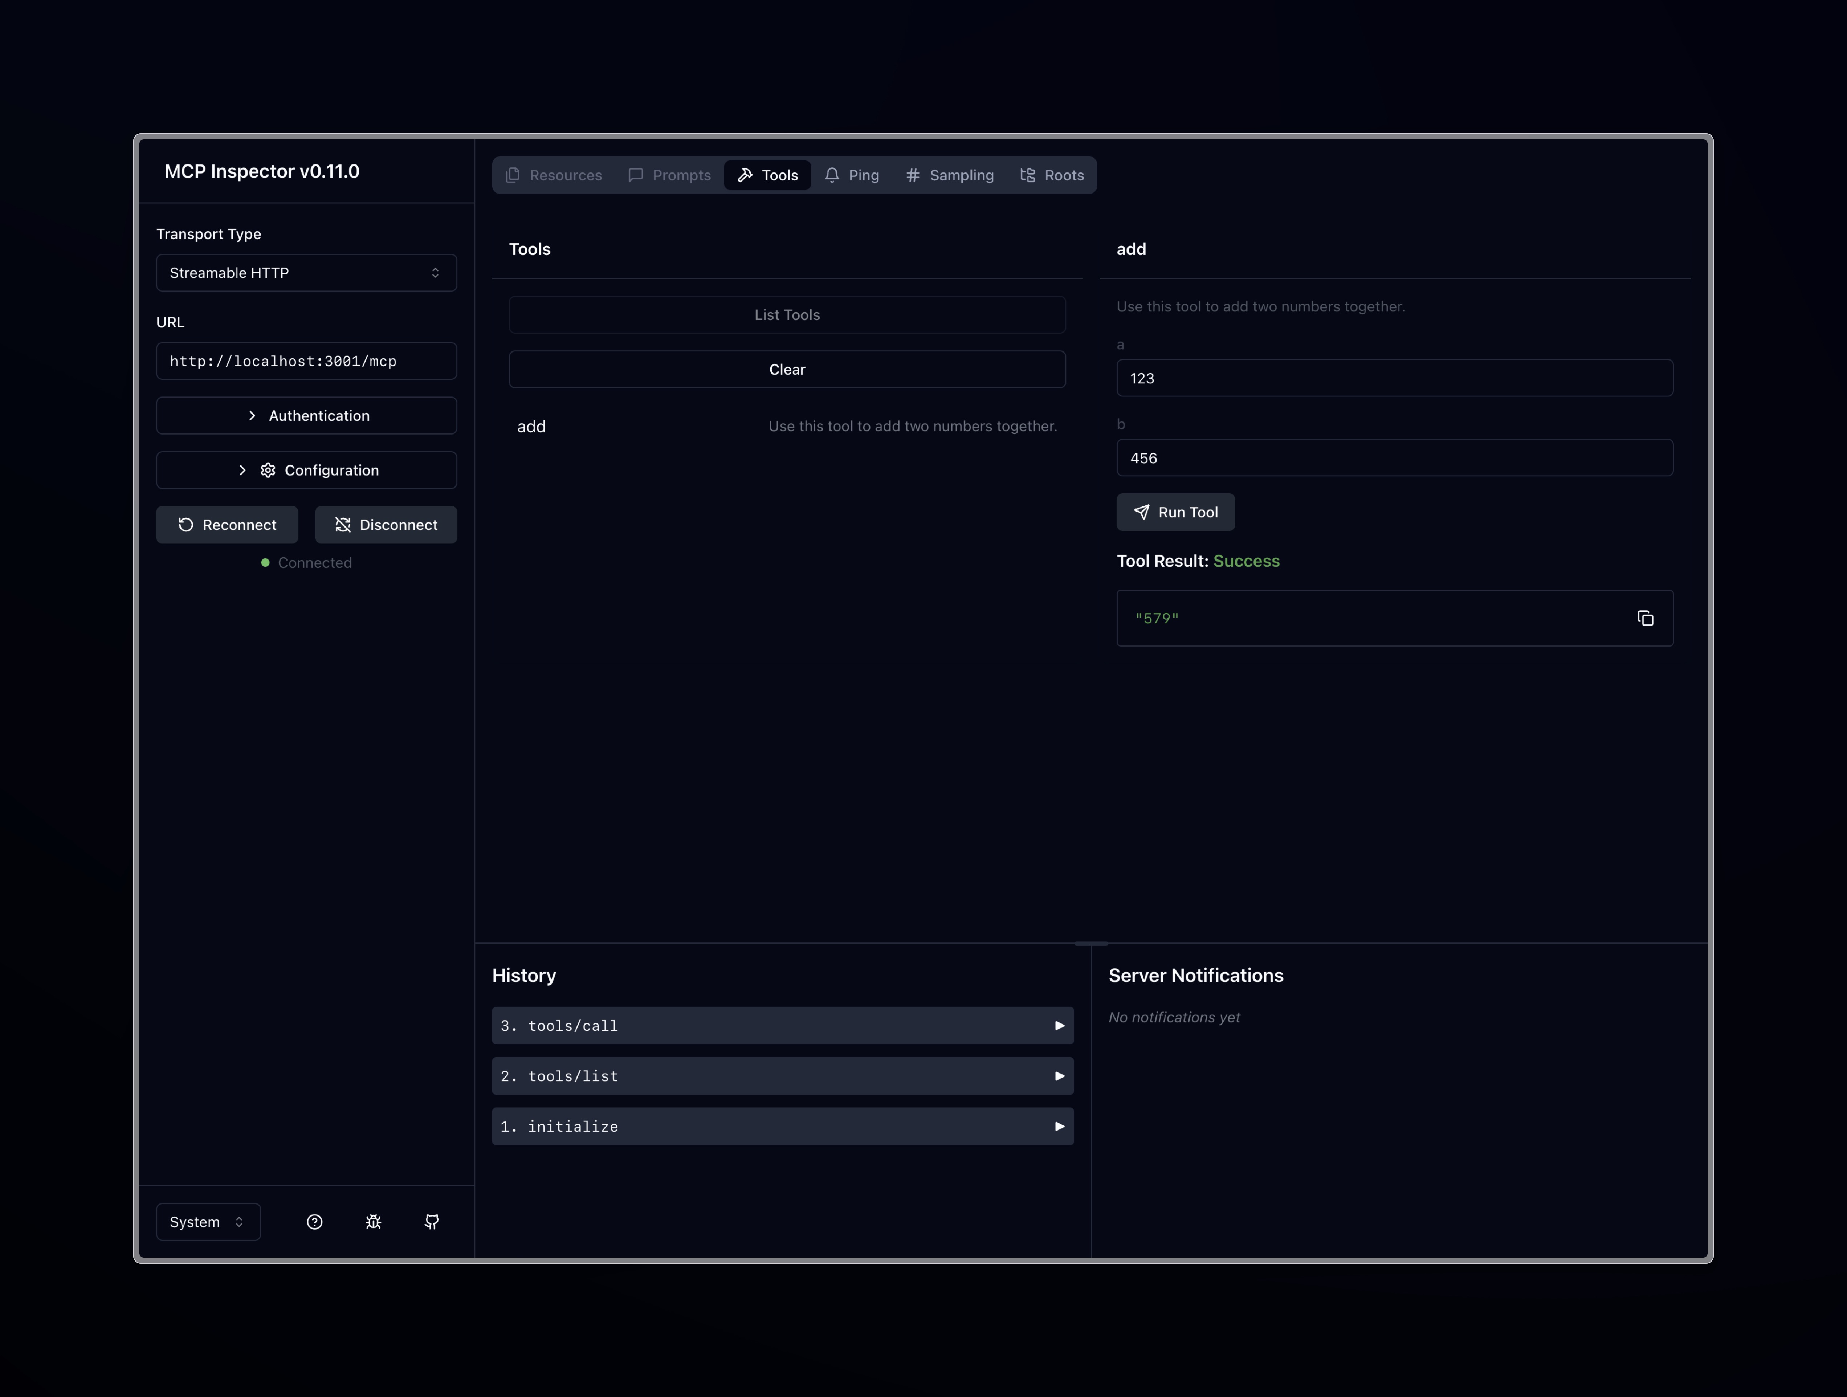Image resolution: width=1847 pixels, height=1397 pixels.
Task: Click parameter a input containing 123
Action: [x=1394, y=378]
